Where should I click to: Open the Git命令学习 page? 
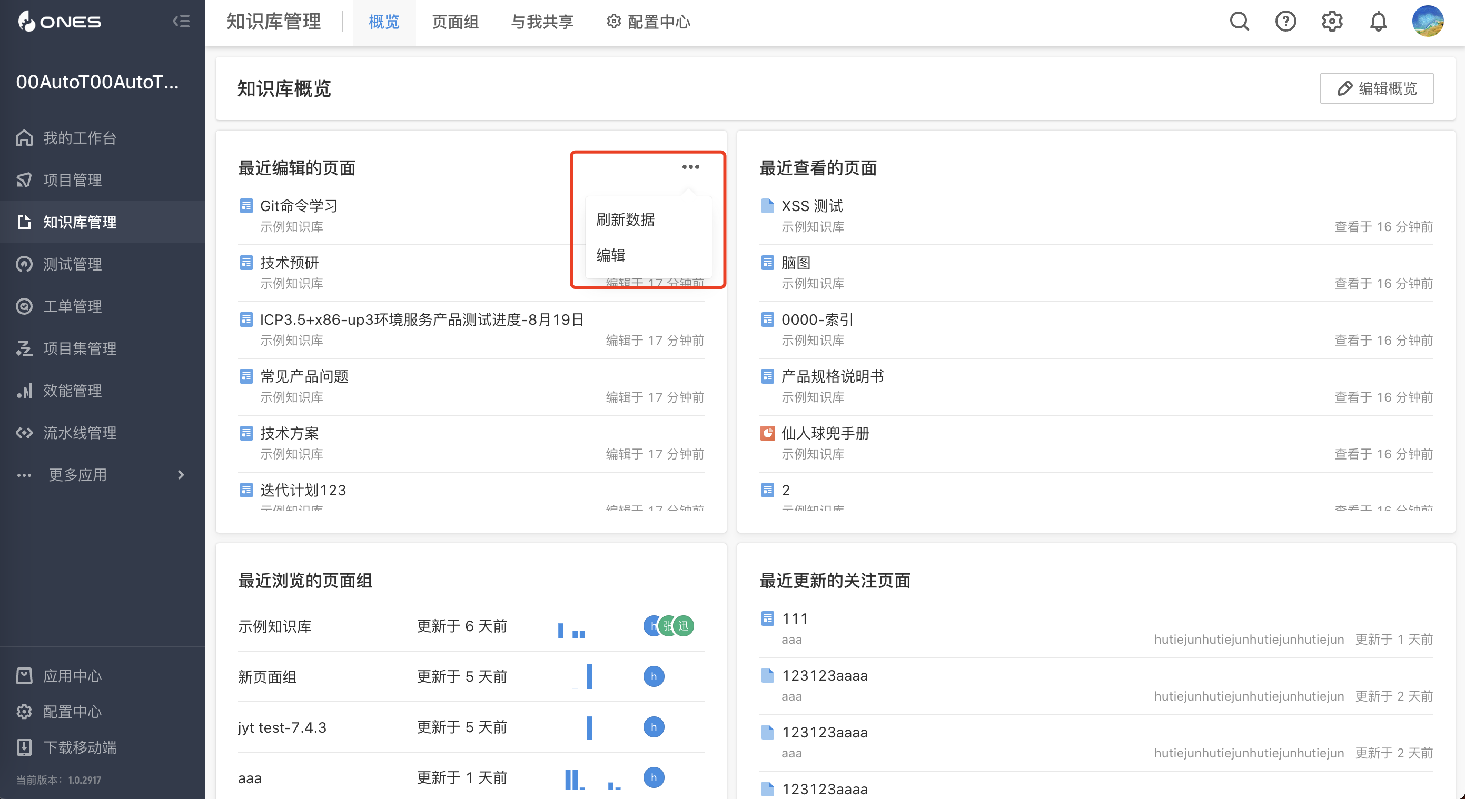coord(299,206)
